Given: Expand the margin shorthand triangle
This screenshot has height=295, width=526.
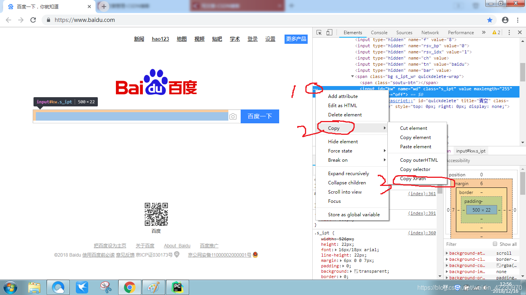Looking at the screenshot, I should point(341,260).
